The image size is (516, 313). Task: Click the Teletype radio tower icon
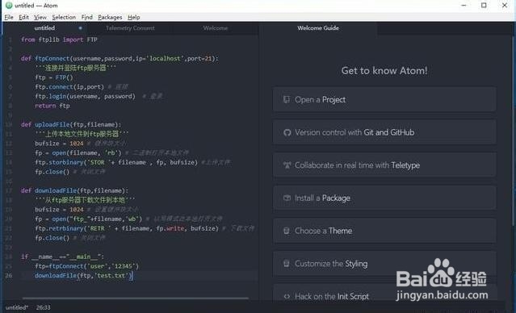[x=287, y=165]
